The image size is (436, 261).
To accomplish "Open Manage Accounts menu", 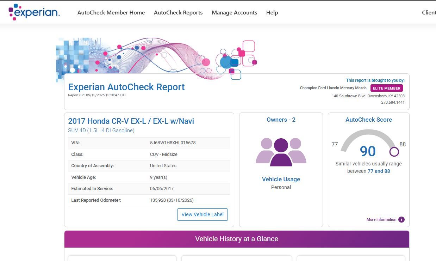I will [235, 13].
